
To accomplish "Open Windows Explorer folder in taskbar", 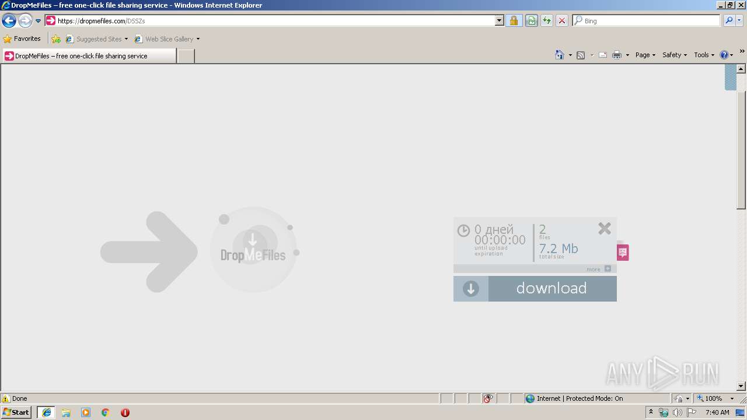I will click(66, 412).
